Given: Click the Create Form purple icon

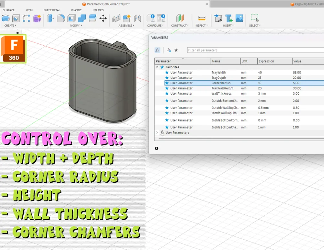Looking at the screenshot, I should pyautogui.click(x=37, y=18).
